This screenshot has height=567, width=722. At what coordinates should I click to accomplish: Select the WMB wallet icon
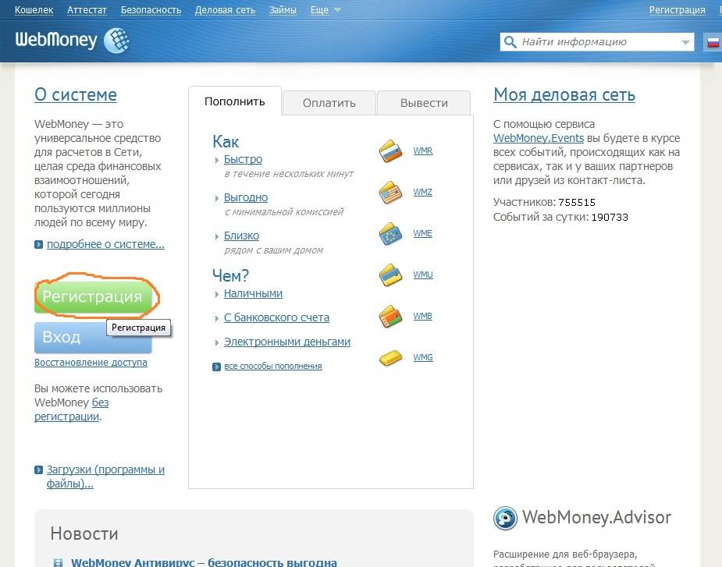[390, 316]
